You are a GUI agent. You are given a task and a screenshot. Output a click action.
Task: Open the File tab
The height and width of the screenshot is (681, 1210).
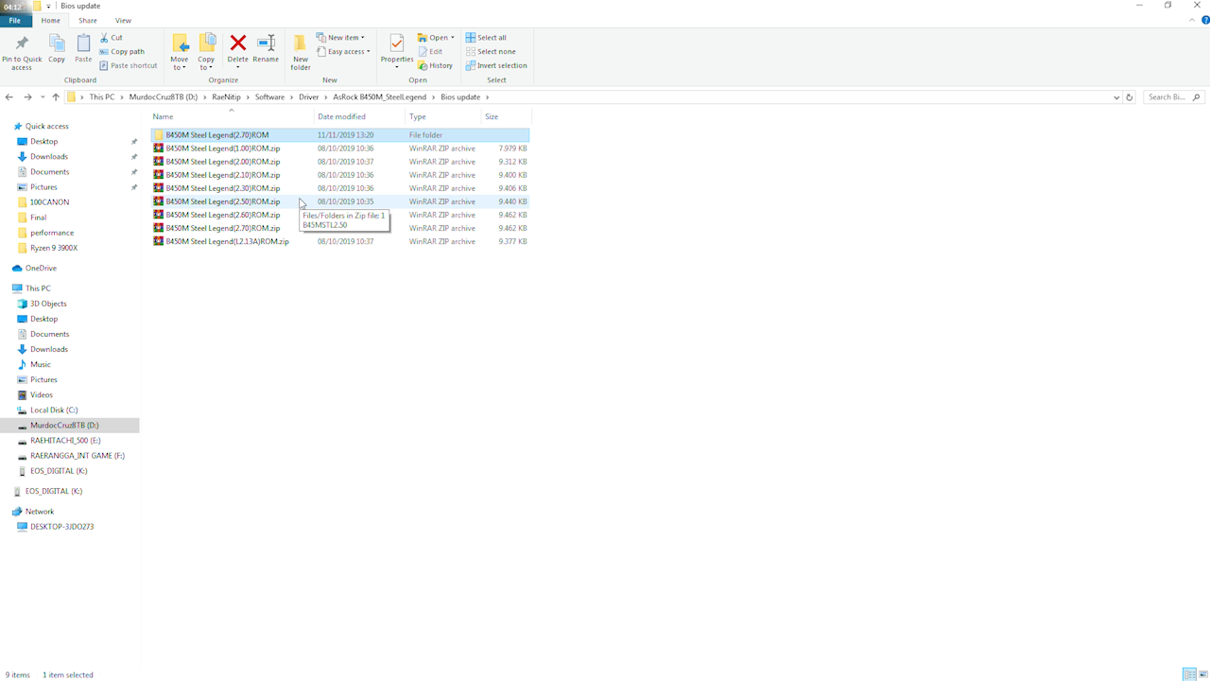coord(15,20)
